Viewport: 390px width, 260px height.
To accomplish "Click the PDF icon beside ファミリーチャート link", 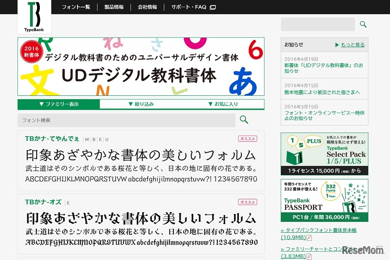I will [x=309, y=256].
